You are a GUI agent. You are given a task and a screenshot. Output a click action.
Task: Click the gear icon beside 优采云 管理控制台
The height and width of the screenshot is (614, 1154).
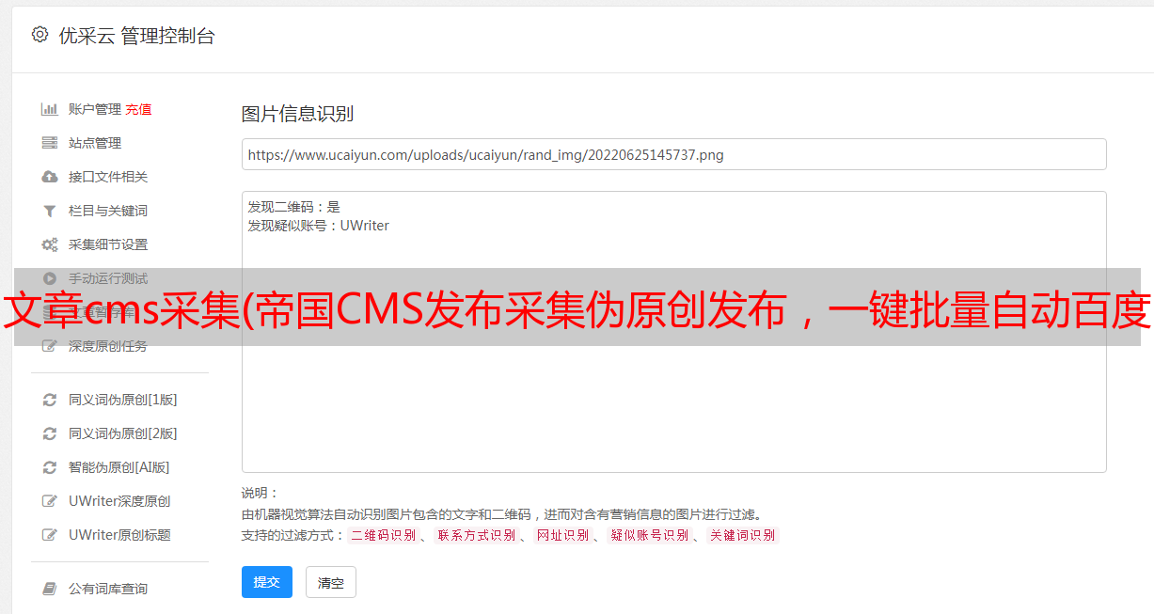tap(40, 35)
